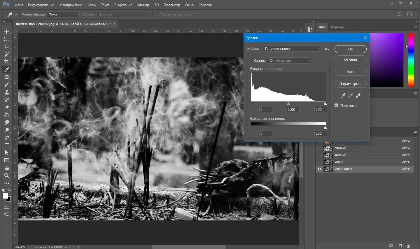
Task: Select the Zoom tool
Action: 7,176
